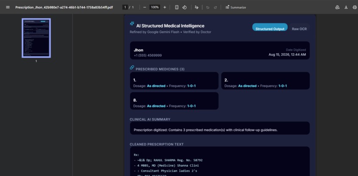Open the sidebar hamburger menu
The width and height of the screenshot is (358, 176).
[8, 7]
